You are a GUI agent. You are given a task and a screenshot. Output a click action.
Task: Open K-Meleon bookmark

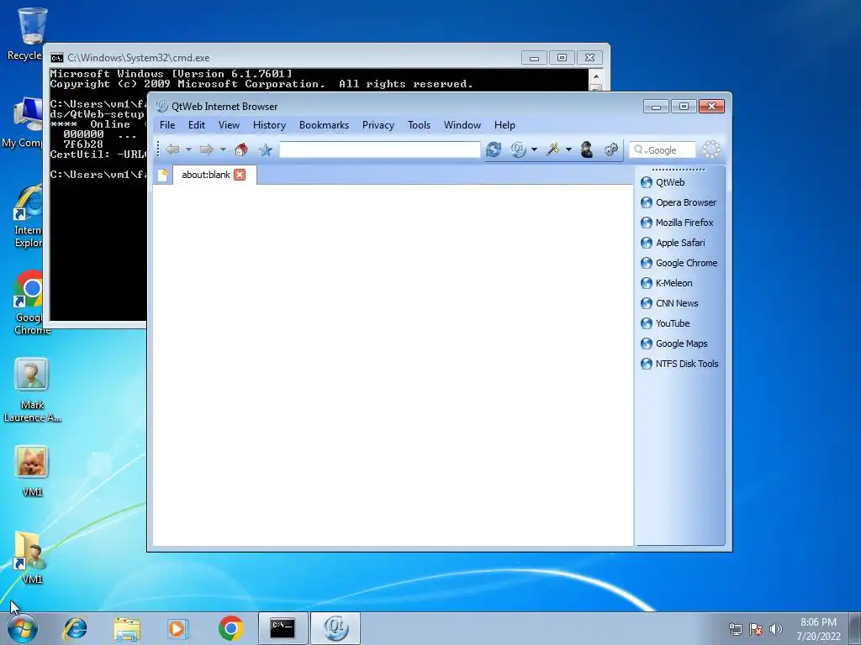click(x=667, y=283)
